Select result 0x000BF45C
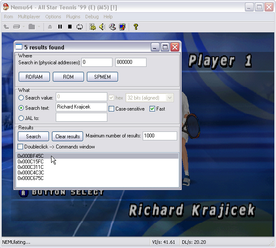Image resolution: width=276 pixels, height=248 pixels. [x=98, y=156]
